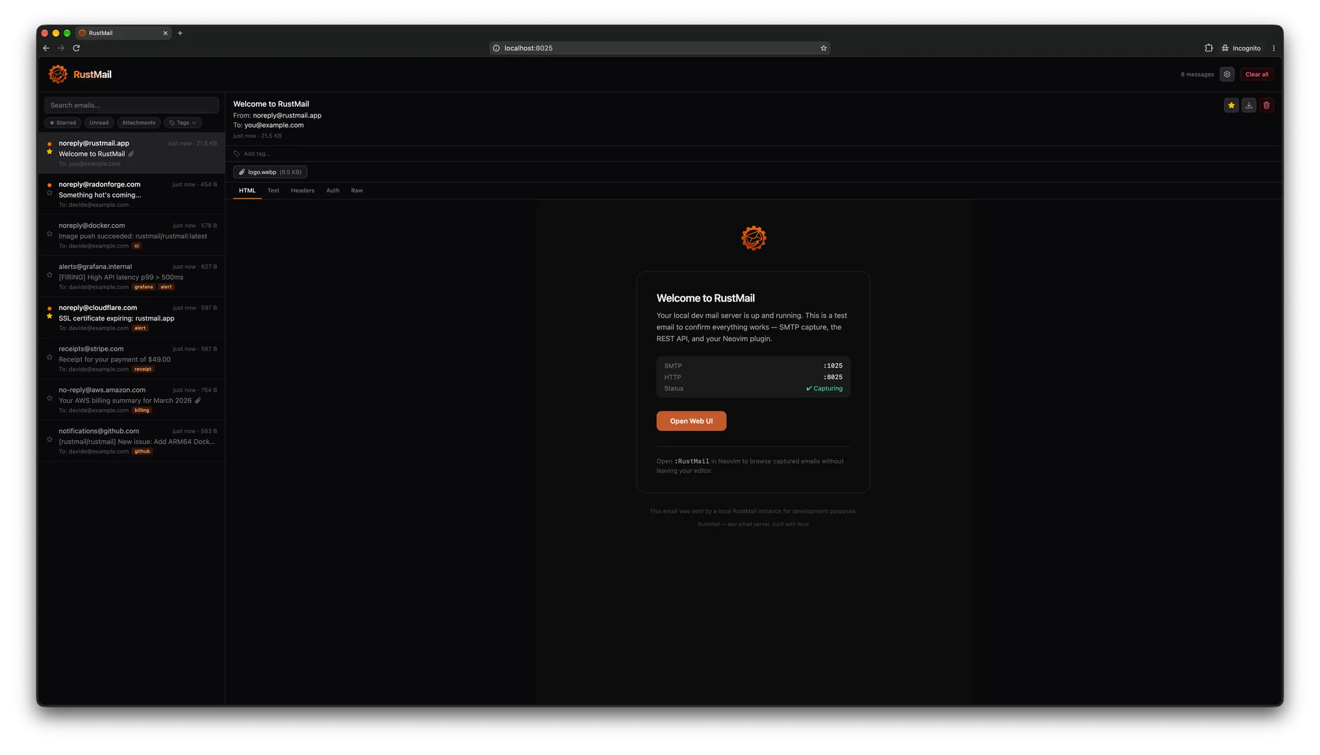This screenshot has height=755, width=1320.
Task: Reload the page with browser refresh icon
Action: [76, 48]
